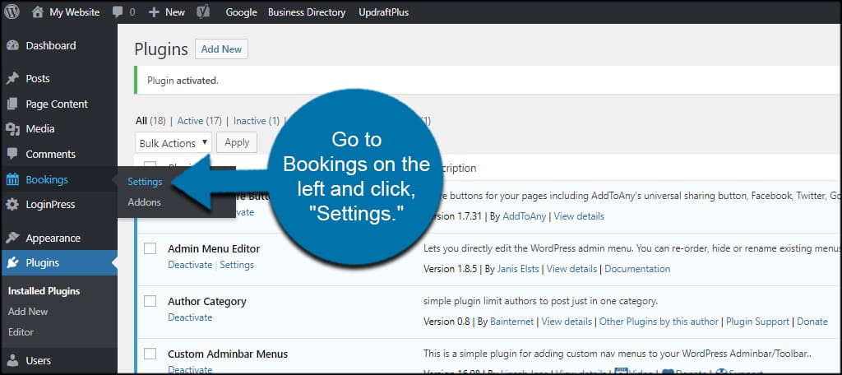842x375 pixels.
Task: Filter plugins by Inactive (1)
Action: point(257,121)
